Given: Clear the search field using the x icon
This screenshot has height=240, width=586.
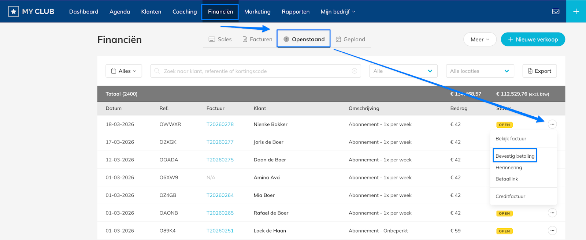Looking at the screenshot, I should click(354, 71).
